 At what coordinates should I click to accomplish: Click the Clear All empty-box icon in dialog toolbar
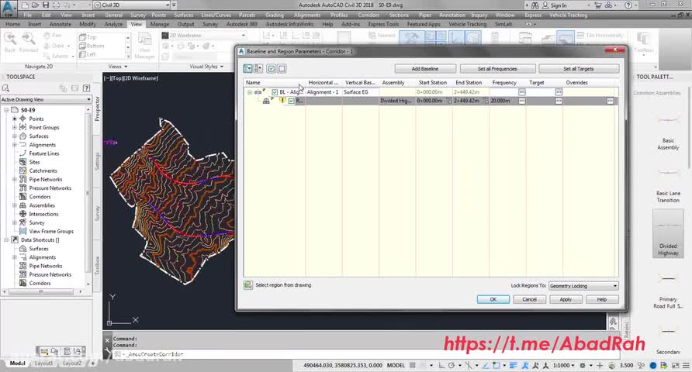coord(282,69)
